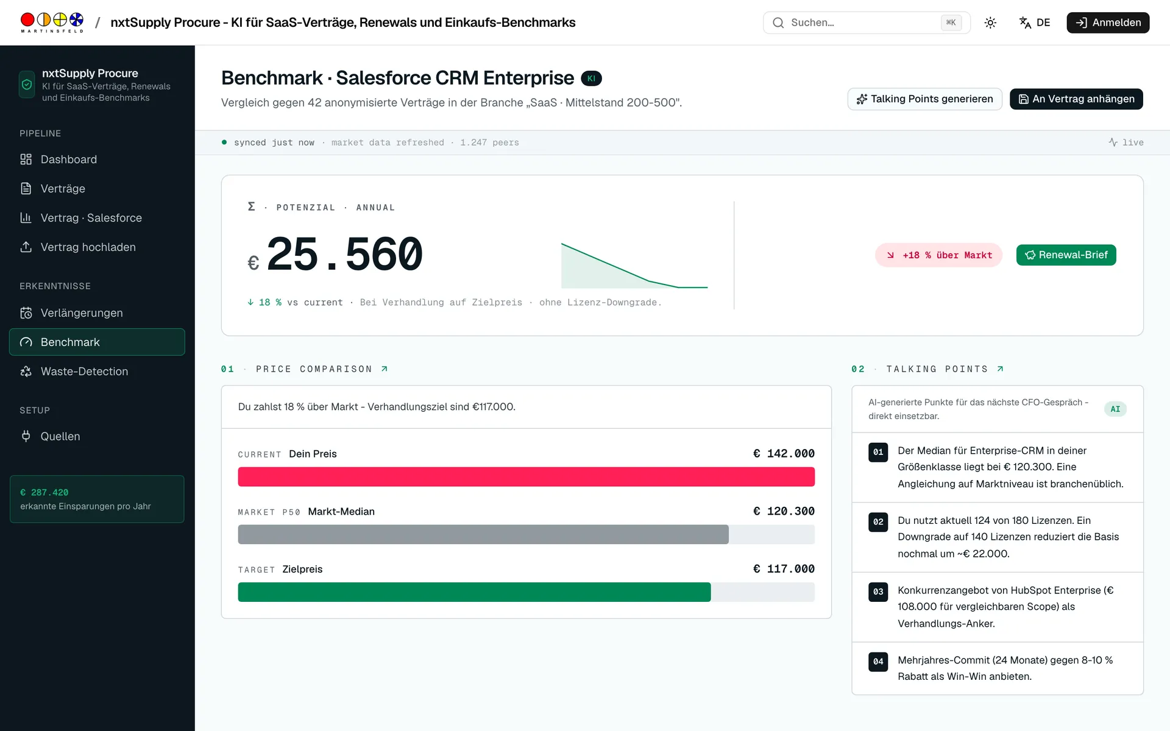Click the translate icon next to DE
Image resolution: width=1170 pixels, height=731 pixels.
[1025, 23]
